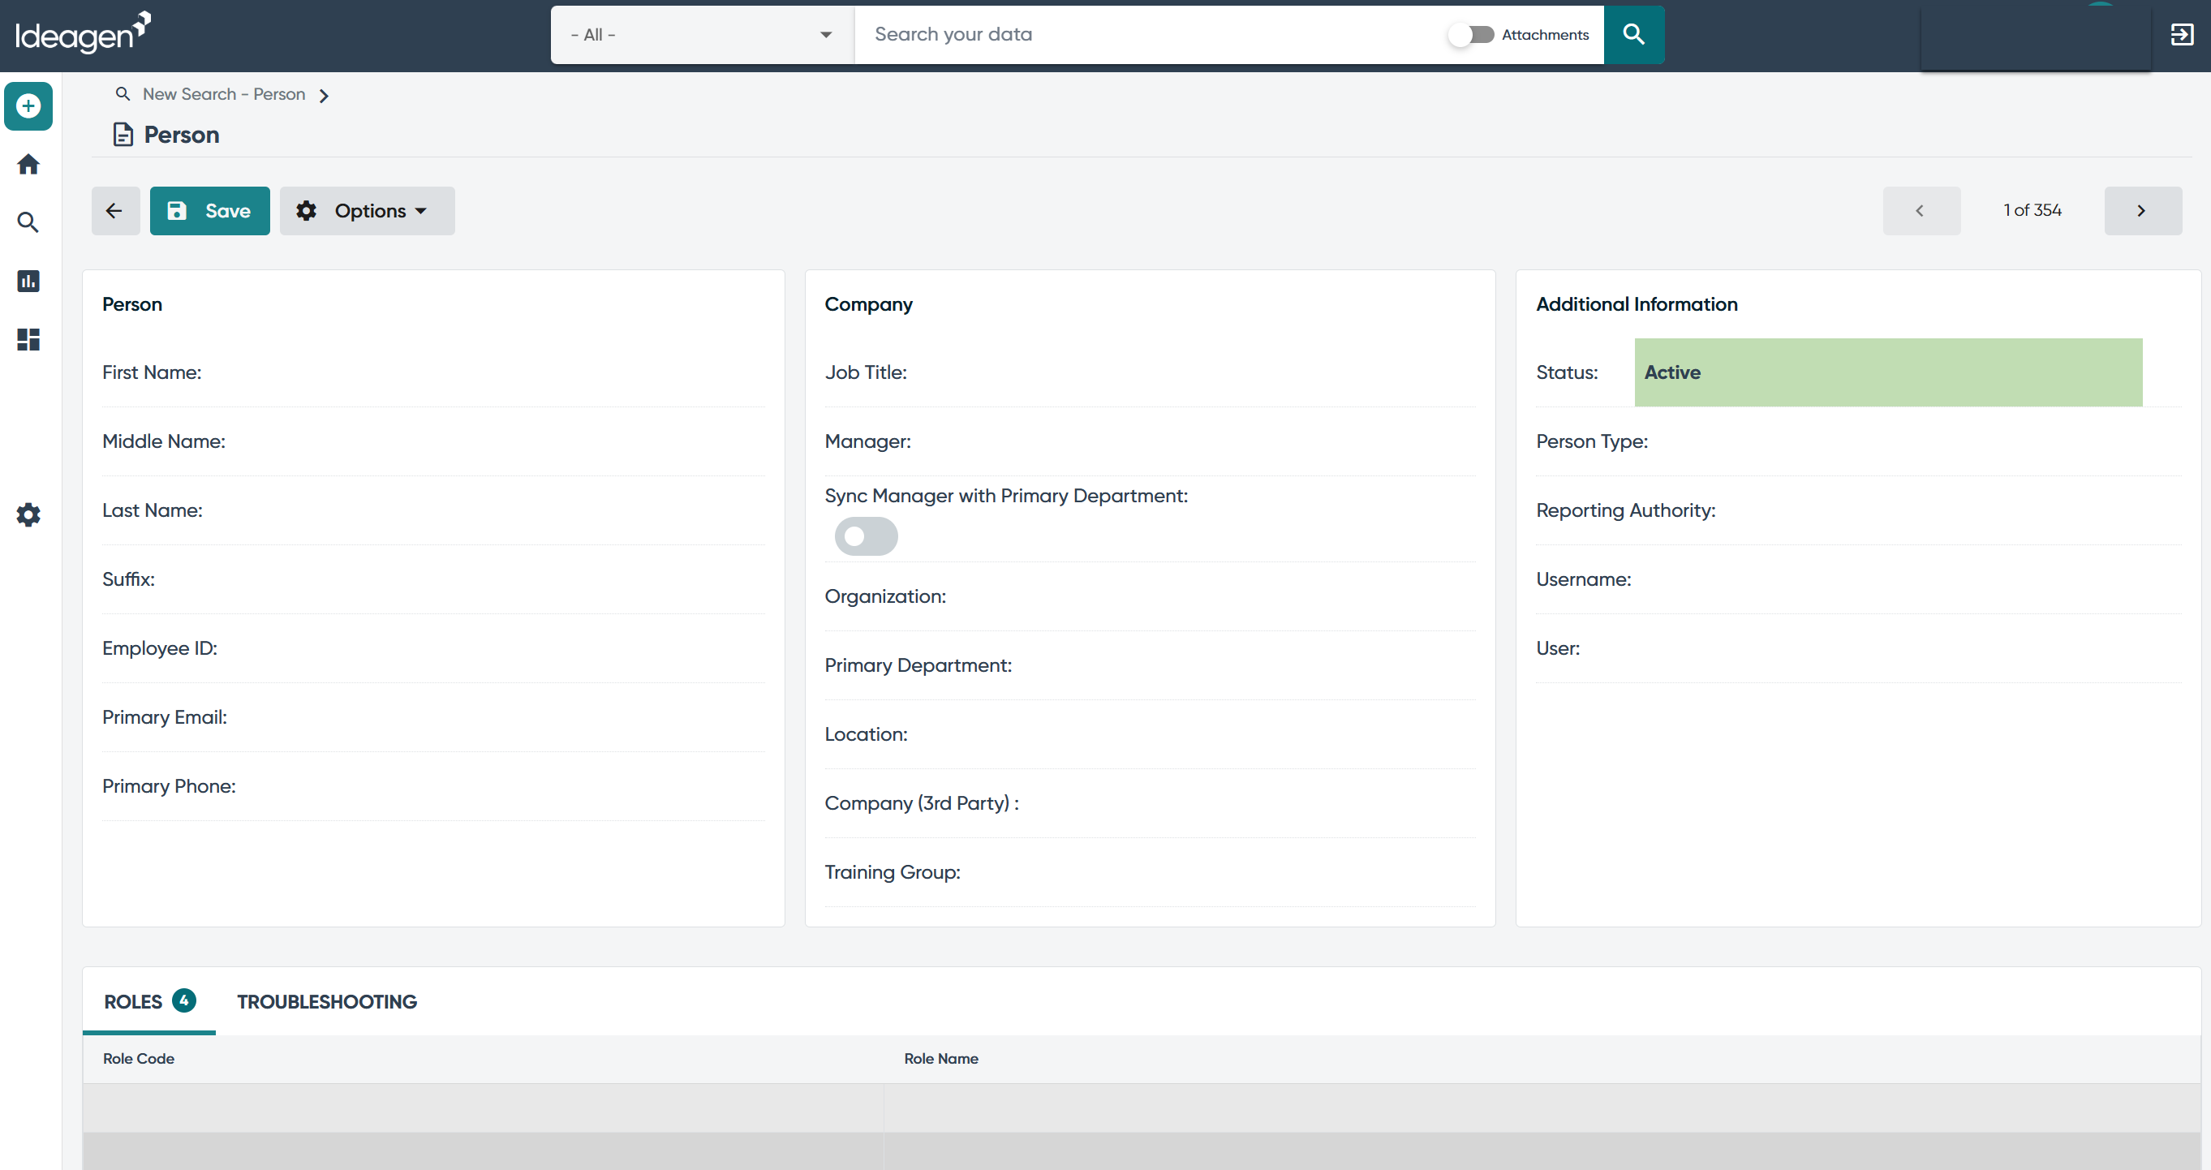The height and width of the screenshot is (1170, 2211).
Task: Click the back arrow button
Action: pos(115,211)
